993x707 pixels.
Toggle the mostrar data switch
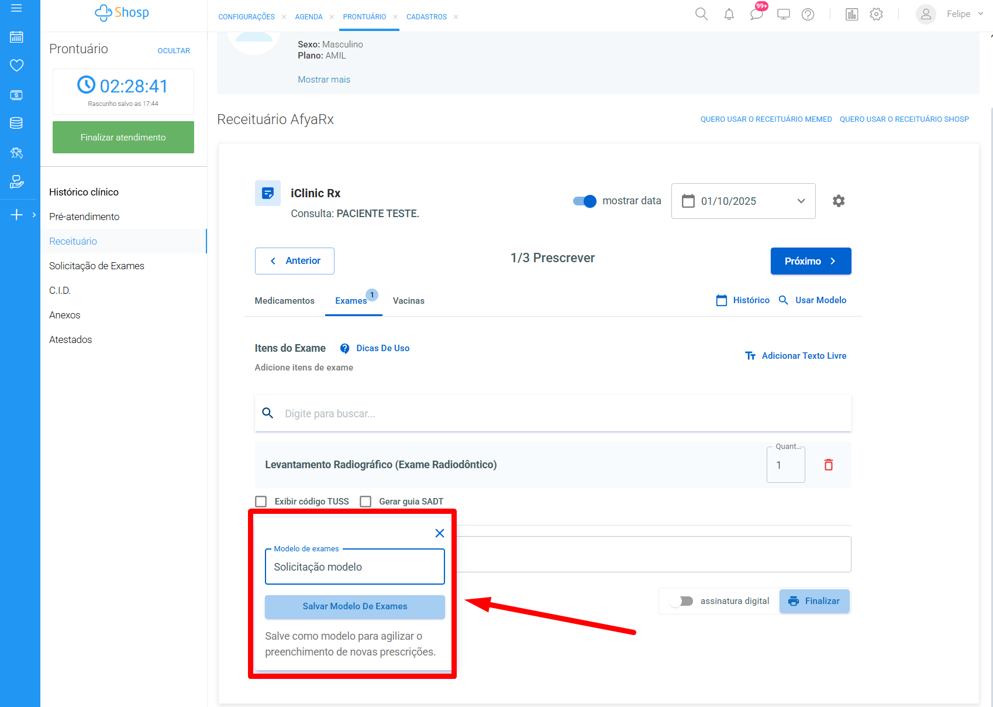[584, 201]
